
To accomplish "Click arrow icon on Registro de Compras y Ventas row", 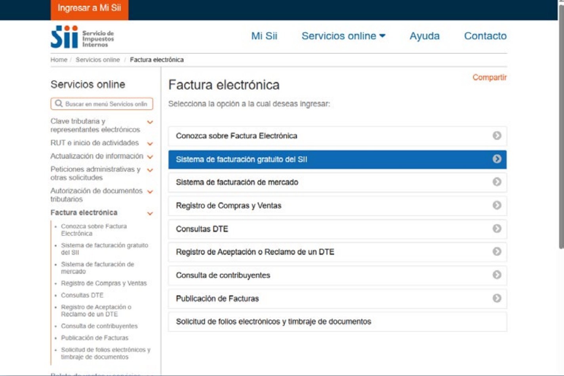I will coord(497,205).
